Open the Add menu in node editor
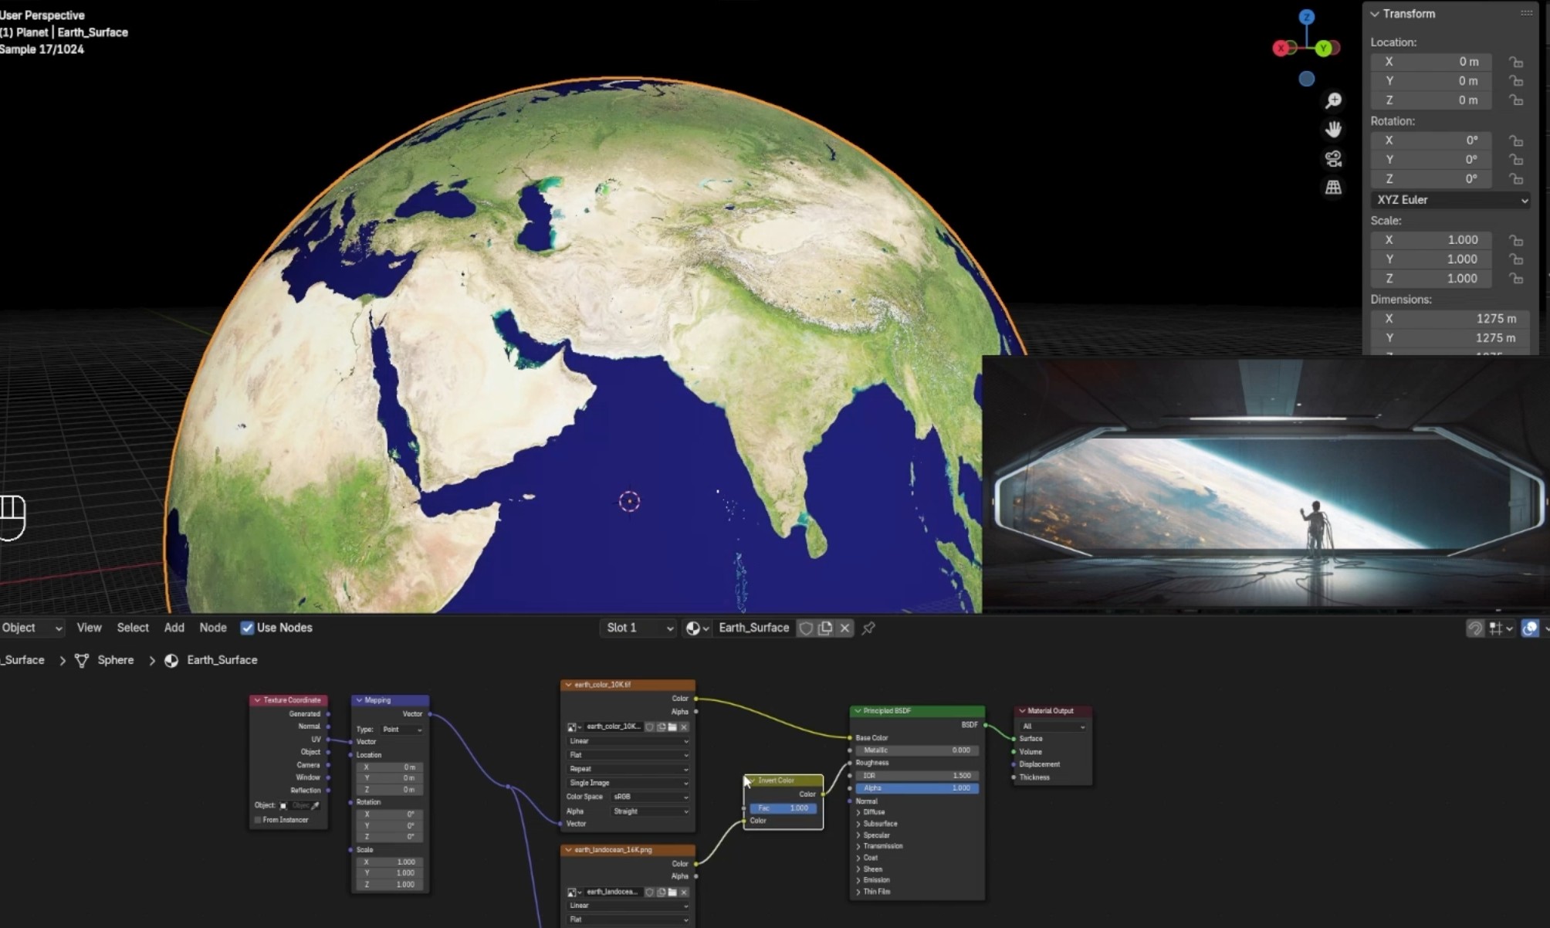Viewport: 1550px width, 928px height. (174, 628)
